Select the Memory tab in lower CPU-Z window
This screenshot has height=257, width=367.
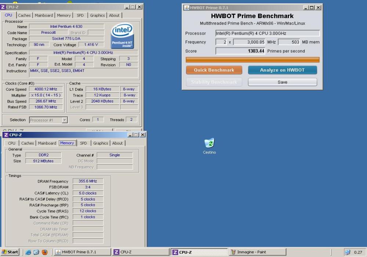point(67,143)
